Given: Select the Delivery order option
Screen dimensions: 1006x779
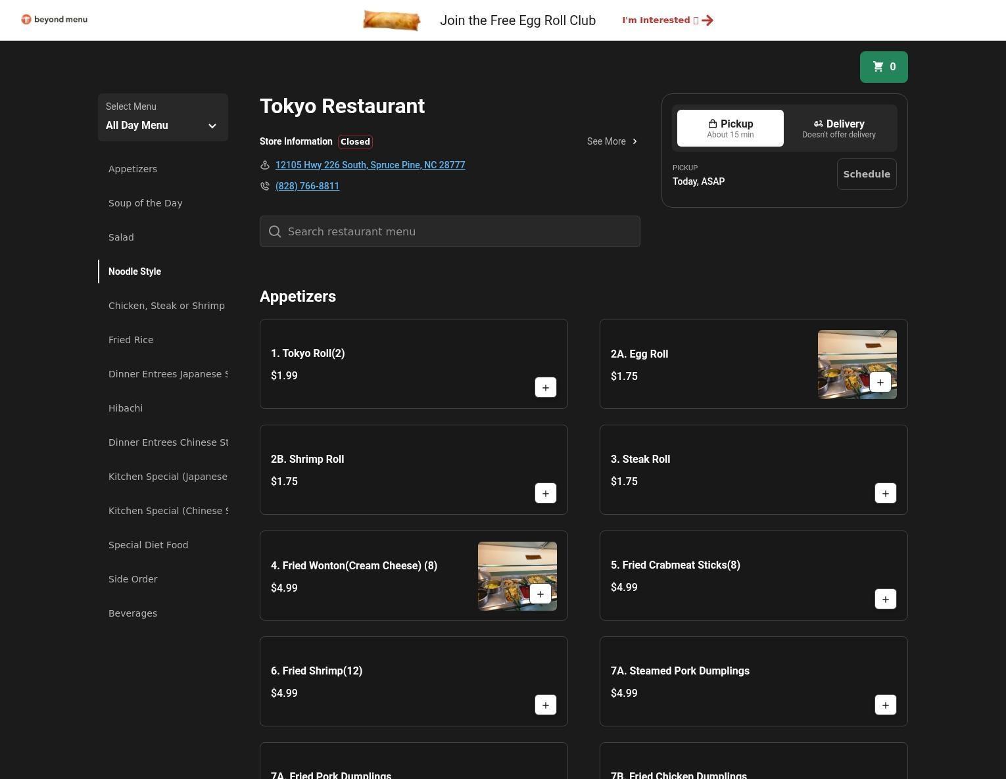Looking at the screenshot, I should [x=838, y=128].
